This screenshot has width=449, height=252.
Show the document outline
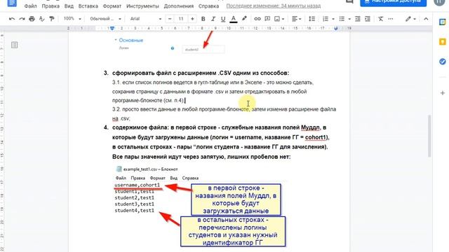(14, 45)
